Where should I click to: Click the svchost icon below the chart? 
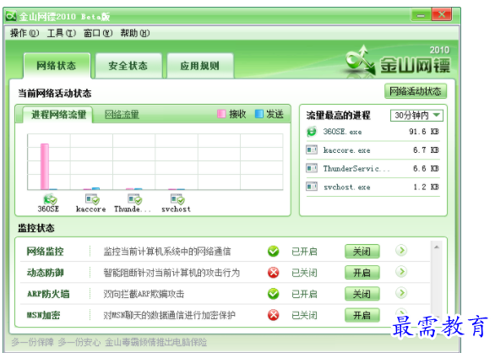coord(177,199)
